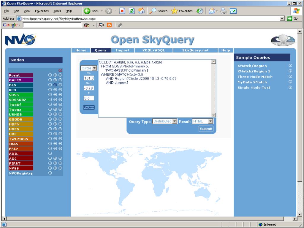The width and height of the screenshot is (304, 228).
Task: Click the NVO logo
Action: pos(20,39)
